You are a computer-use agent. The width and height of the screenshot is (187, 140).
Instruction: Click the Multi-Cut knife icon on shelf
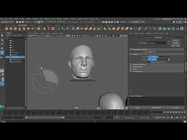(x=145, y=28)
